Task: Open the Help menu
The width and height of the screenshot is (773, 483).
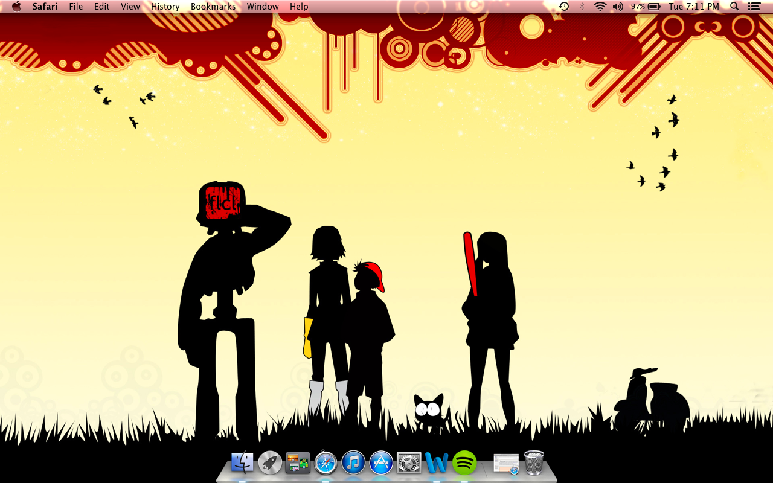Action: coord(299,7)
